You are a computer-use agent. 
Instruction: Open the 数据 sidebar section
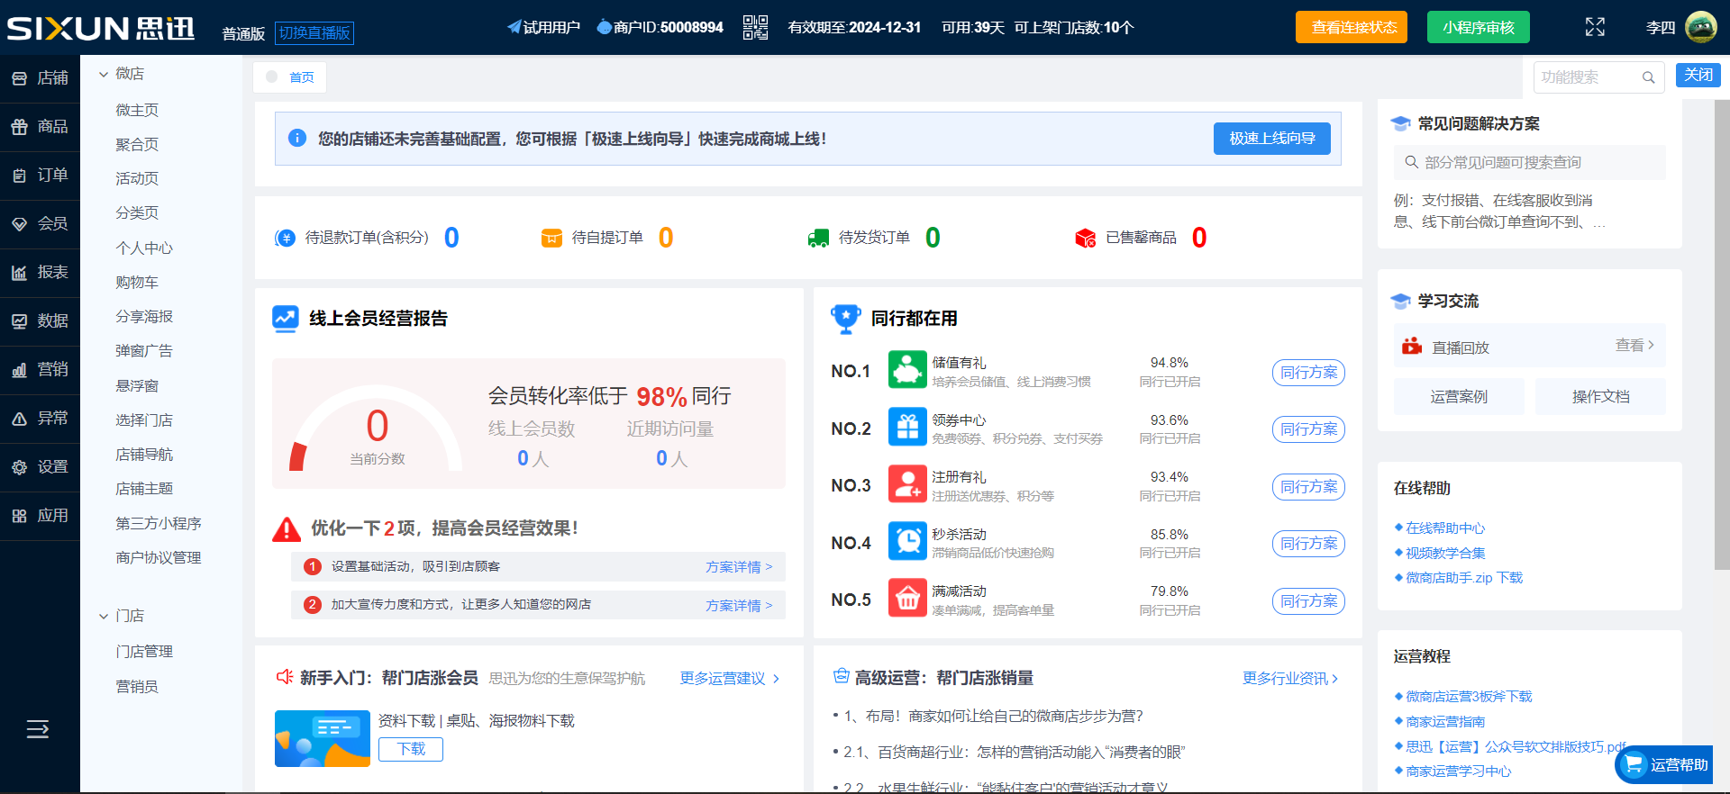pos(40,321)
